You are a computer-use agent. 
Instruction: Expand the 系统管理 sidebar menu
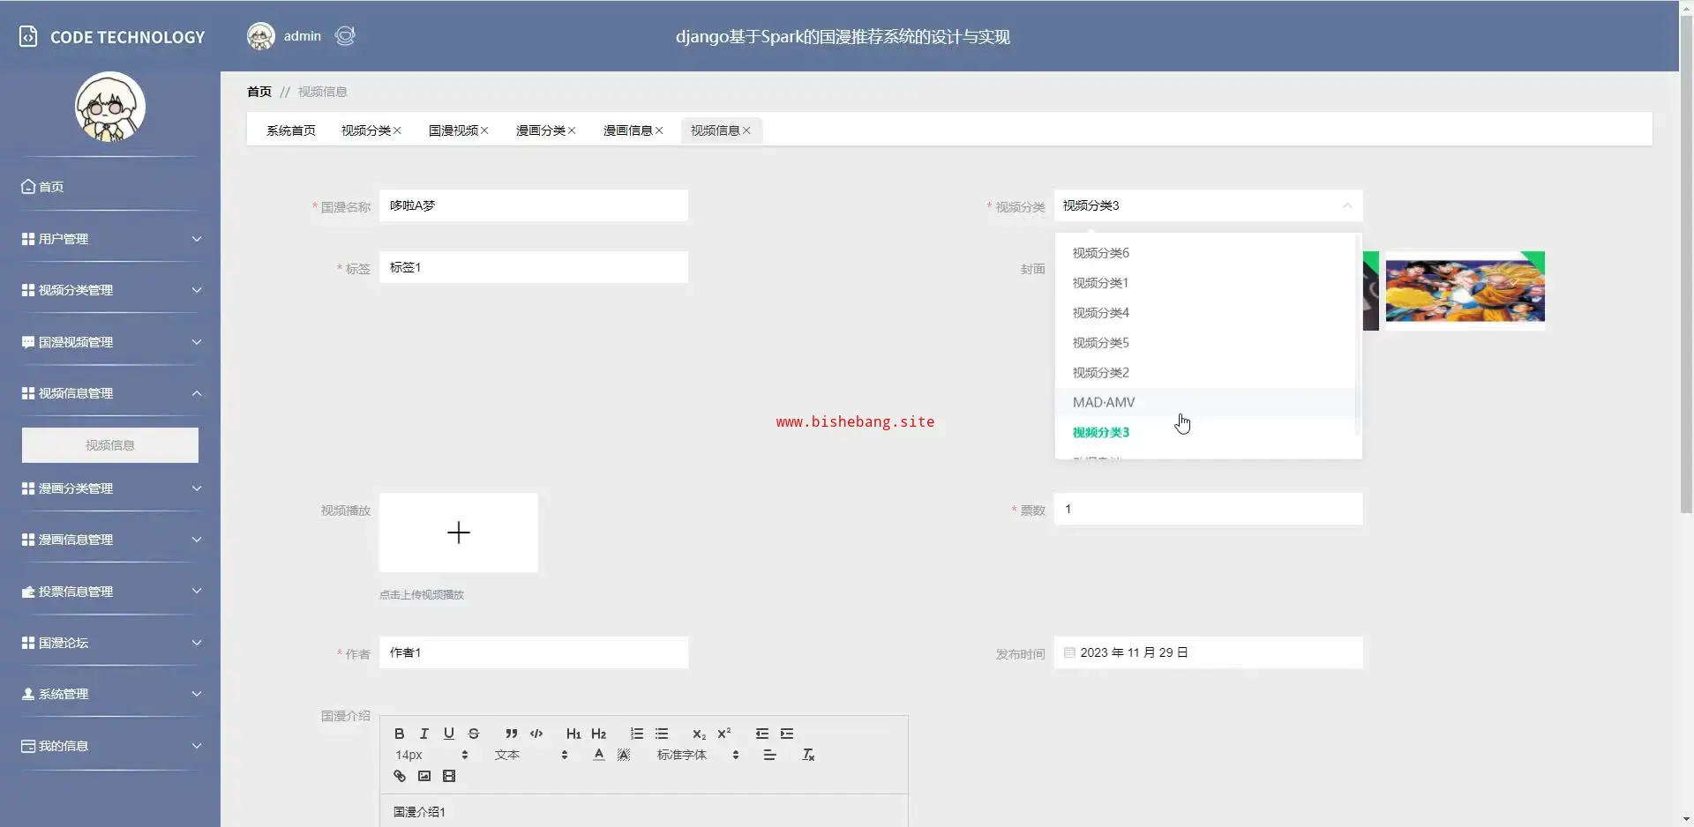pyautogui.click(x=110, y=694)
